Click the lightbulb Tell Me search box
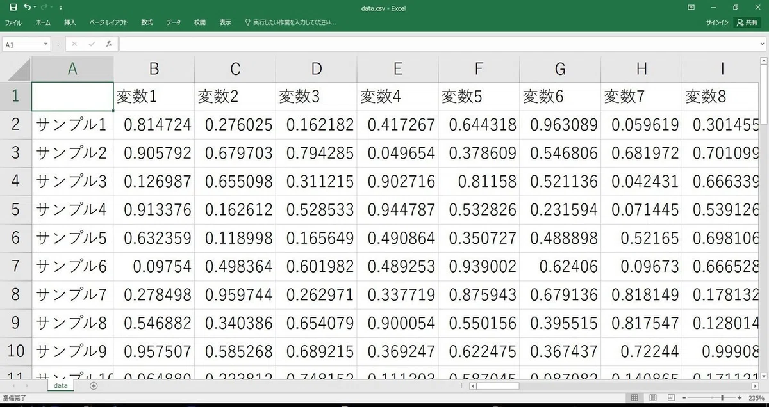This screenshot has width=769, height=407. 291,22
